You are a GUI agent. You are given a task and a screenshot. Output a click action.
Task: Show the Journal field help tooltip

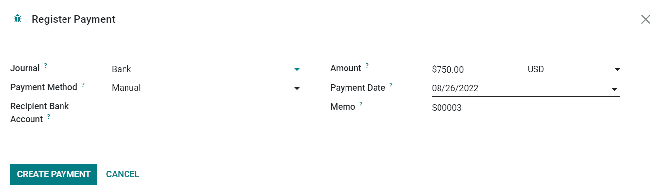(46, 65)
